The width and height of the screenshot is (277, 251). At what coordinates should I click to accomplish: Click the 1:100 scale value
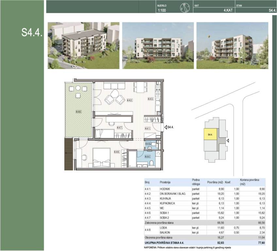pyautogui.click(x=162, y=10)
